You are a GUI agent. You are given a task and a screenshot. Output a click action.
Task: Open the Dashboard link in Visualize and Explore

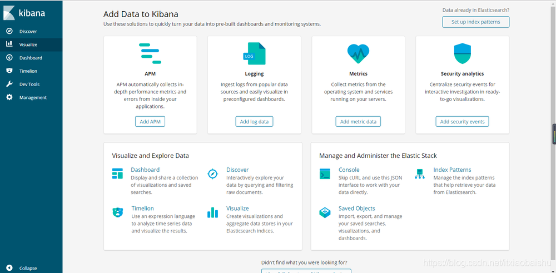click(145, 170)
